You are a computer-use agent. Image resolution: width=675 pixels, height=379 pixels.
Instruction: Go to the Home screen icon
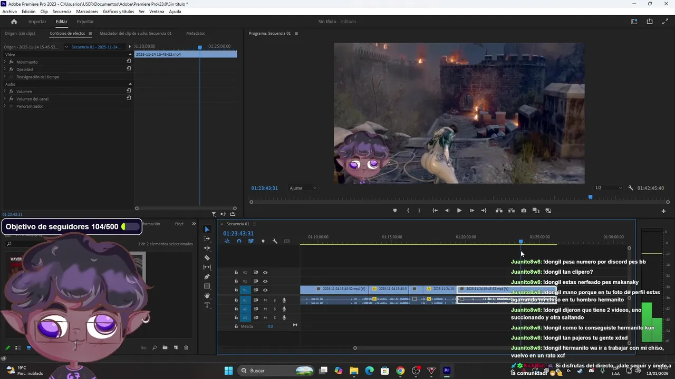[14, 22]
